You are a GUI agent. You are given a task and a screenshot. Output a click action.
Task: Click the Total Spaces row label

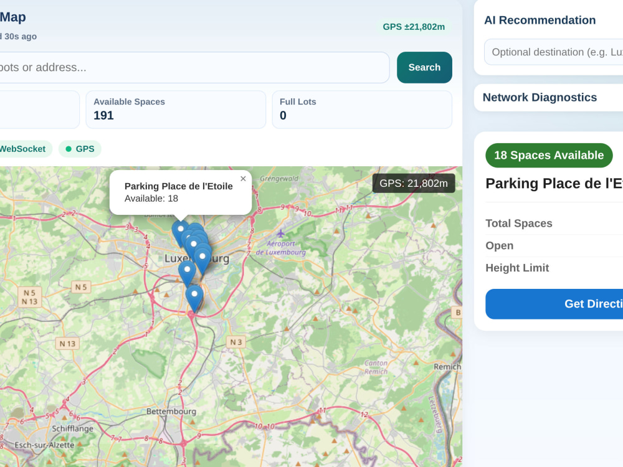pyautogui.click(x=518, y=223)
